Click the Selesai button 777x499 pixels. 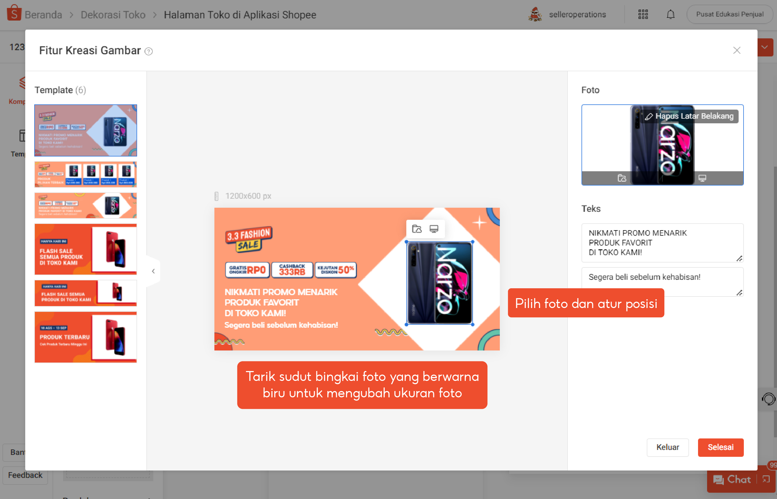pyautogui.click(x=720, y=447)
